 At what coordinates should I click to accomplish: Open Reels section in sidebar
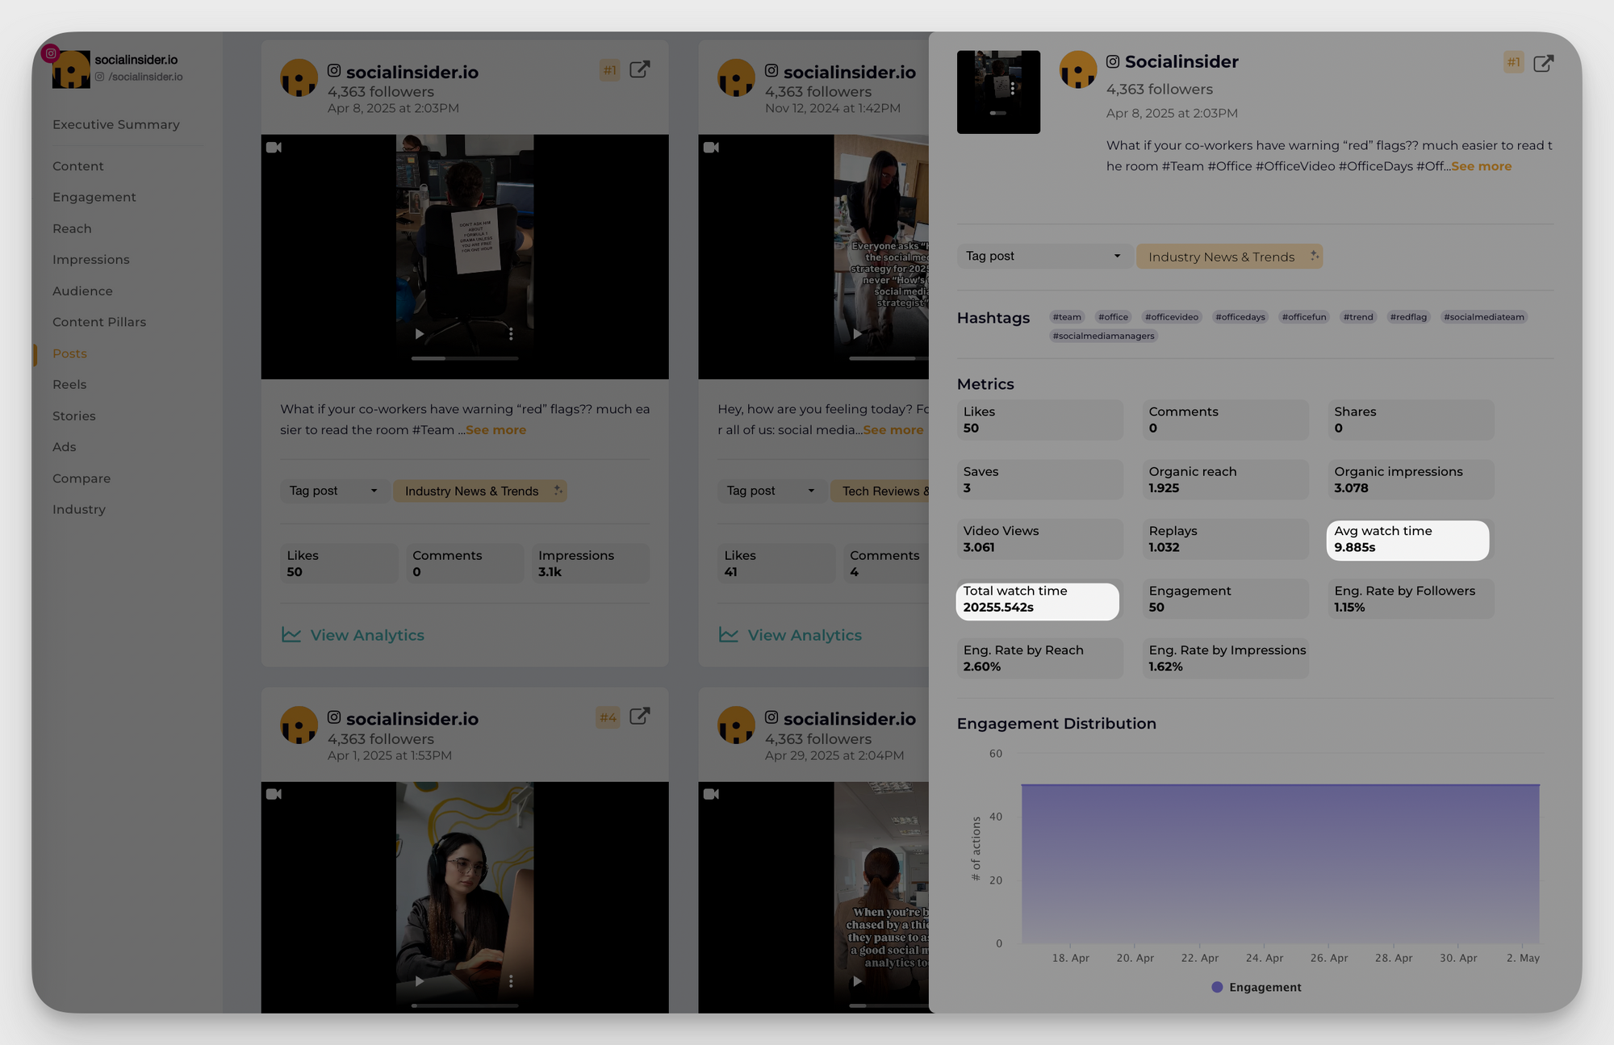[69, 385]
